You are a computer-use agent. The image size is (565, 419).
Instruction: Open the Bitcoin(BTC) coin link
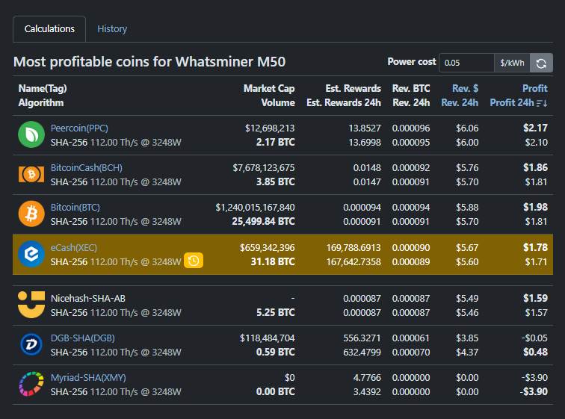click(75, 208)
